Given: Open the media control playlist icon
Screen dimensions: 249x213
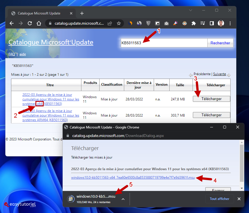Looking at the screenshot, I should (202, 23).
